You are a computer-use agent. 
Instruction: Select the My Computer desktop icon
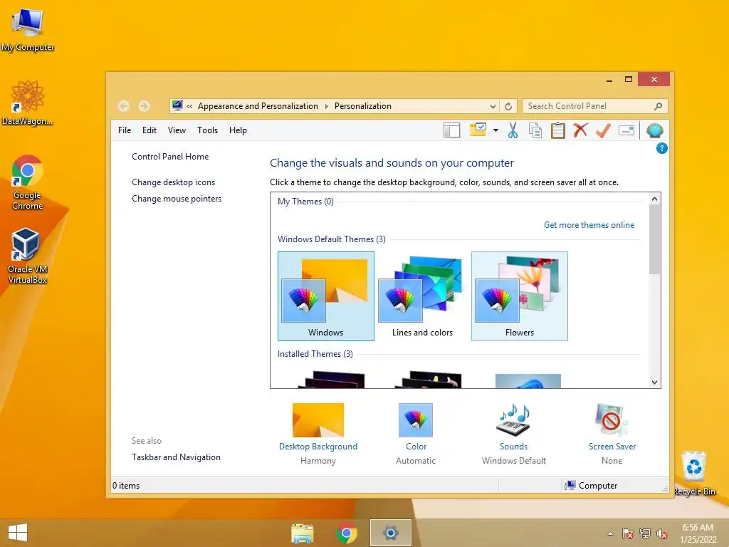click(28, 30)
